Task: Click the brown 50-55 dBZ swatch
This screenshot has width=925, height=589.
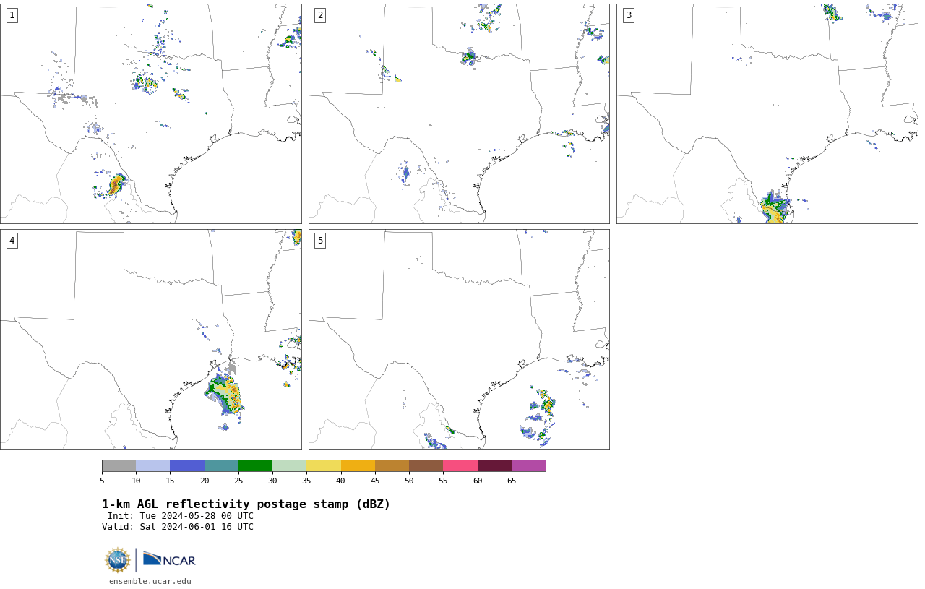Action: 426,466
